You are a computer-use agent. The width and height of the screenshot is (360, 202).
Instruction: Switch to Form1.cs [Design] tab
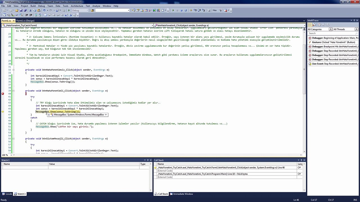[x=25, y=21]
